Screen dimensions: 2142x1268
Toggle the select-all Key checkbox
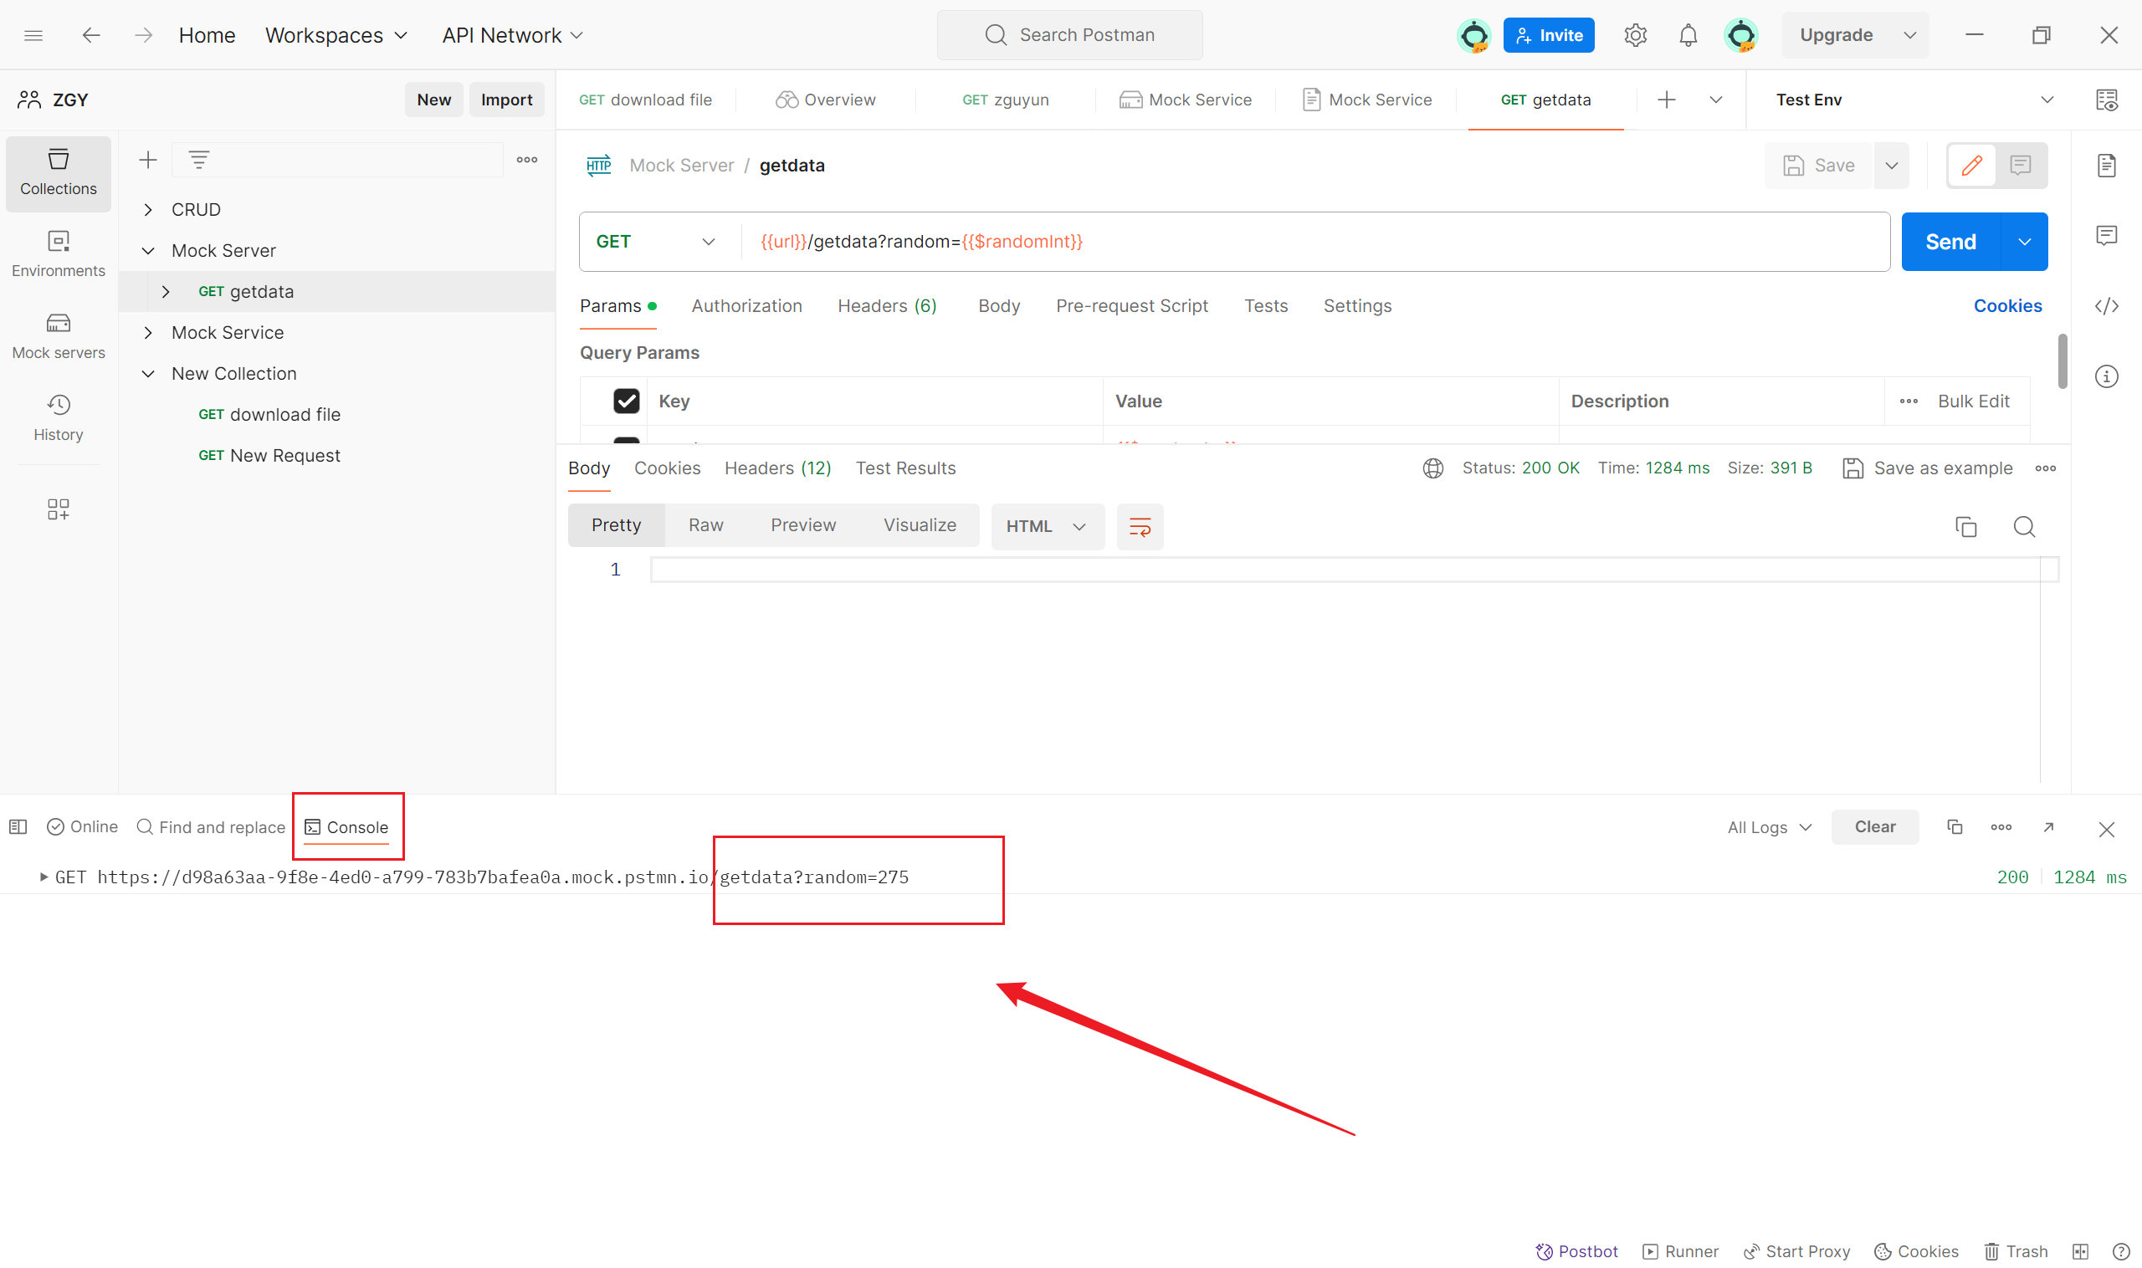(627, 401)
